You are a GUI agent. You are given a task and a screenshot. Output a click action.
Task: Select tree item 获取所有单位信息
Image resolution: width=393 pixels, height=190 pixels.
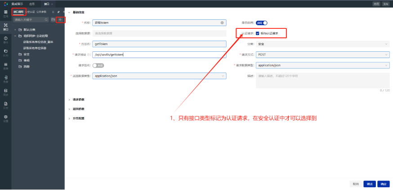(x=35, y=48)
